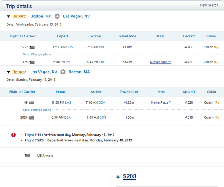Viewport: 224px width, 187px height.
Task: Click the red next-day arrival alert icon
Action: (14, 135)
